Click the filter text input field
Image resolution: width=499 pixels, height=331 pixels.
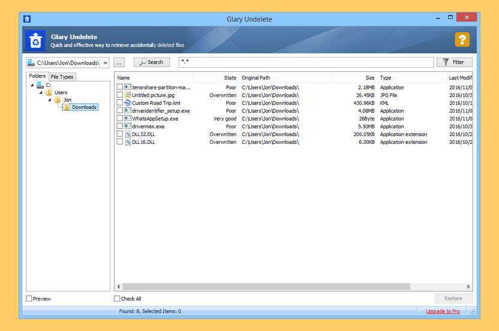(305, 62)
